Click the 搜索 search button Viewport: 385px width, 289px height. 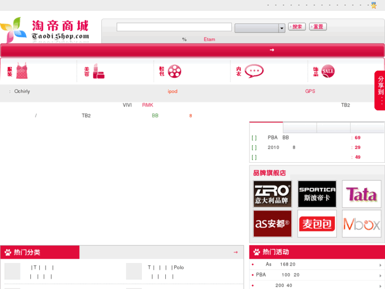[x=297, y=27]
